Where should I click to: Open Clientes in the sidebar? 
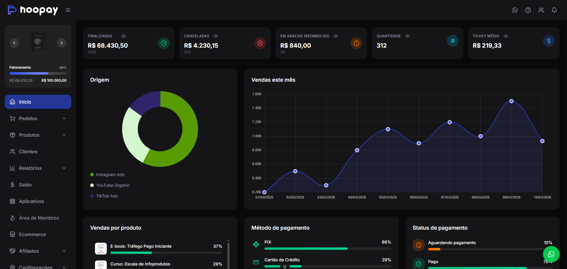pos(38,152)
